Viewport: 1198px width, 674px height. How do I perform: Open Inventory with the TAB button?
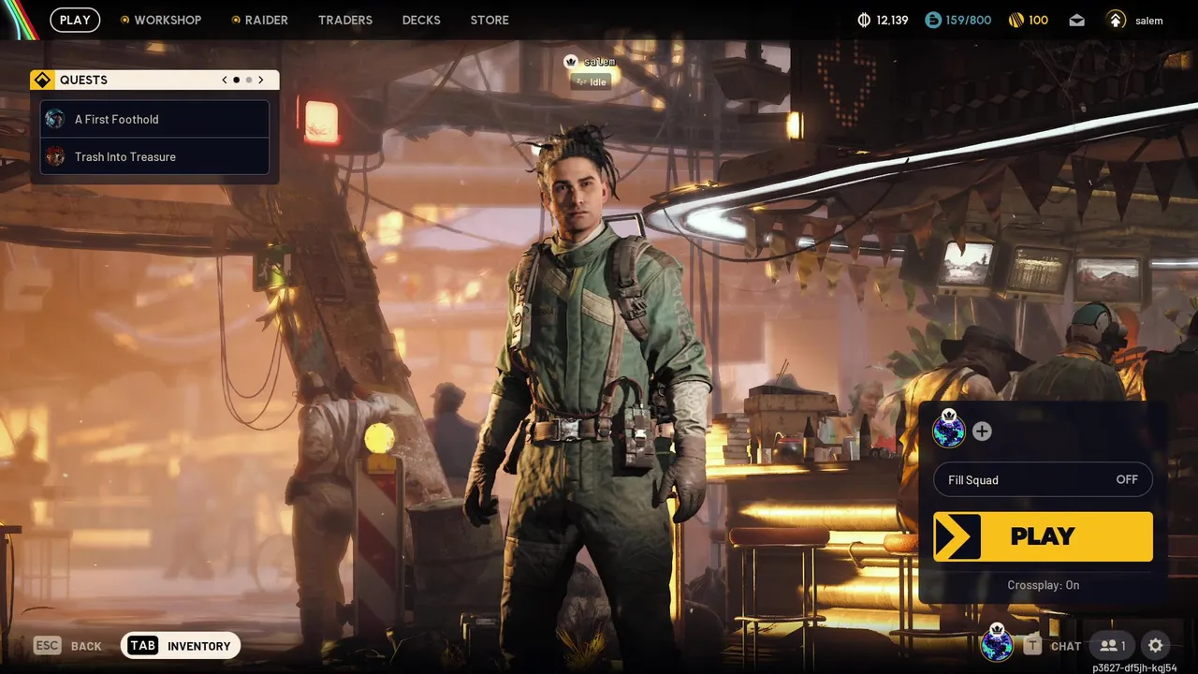[x=181, y=645]
